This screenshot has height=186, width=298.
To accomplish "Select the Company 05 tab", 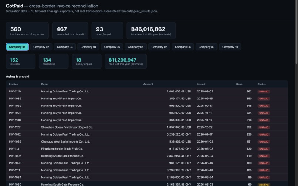I will point(112,47).
